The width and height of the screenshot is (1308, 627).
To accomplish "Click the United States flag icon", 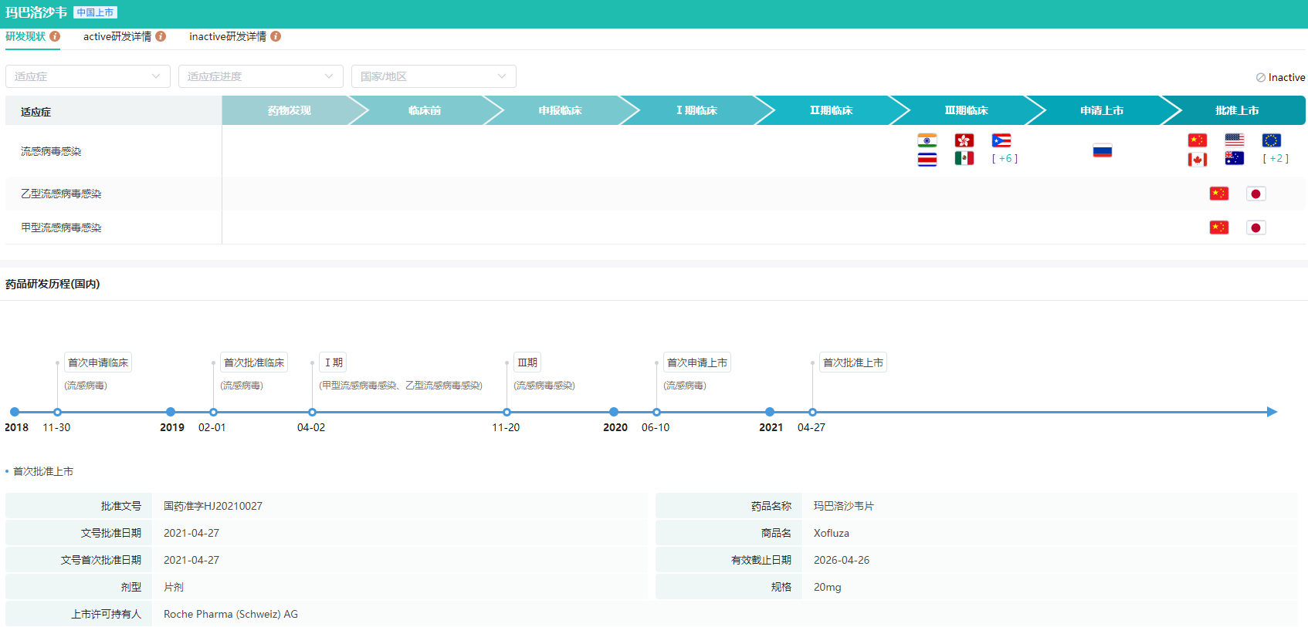I will tap(1234, 140).
